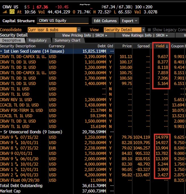The image size is (186, 194).
Task: Select the CRWV 1 3/4 10/01/32 bond
Action: 93,164
